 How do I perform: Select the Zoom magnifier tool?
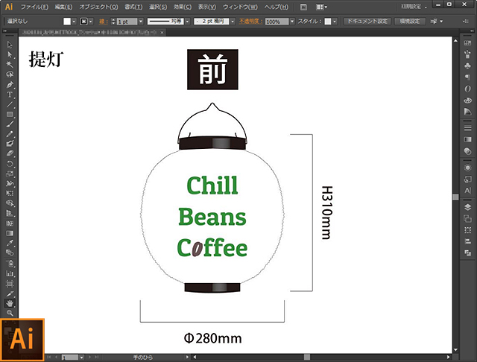(10, 314)
